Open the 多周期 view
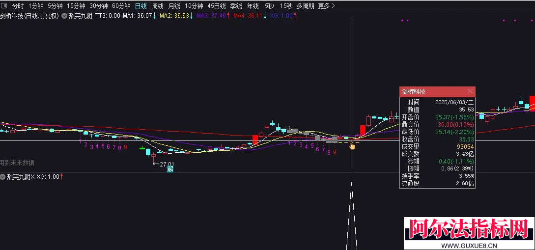 (x=305, y=6)
